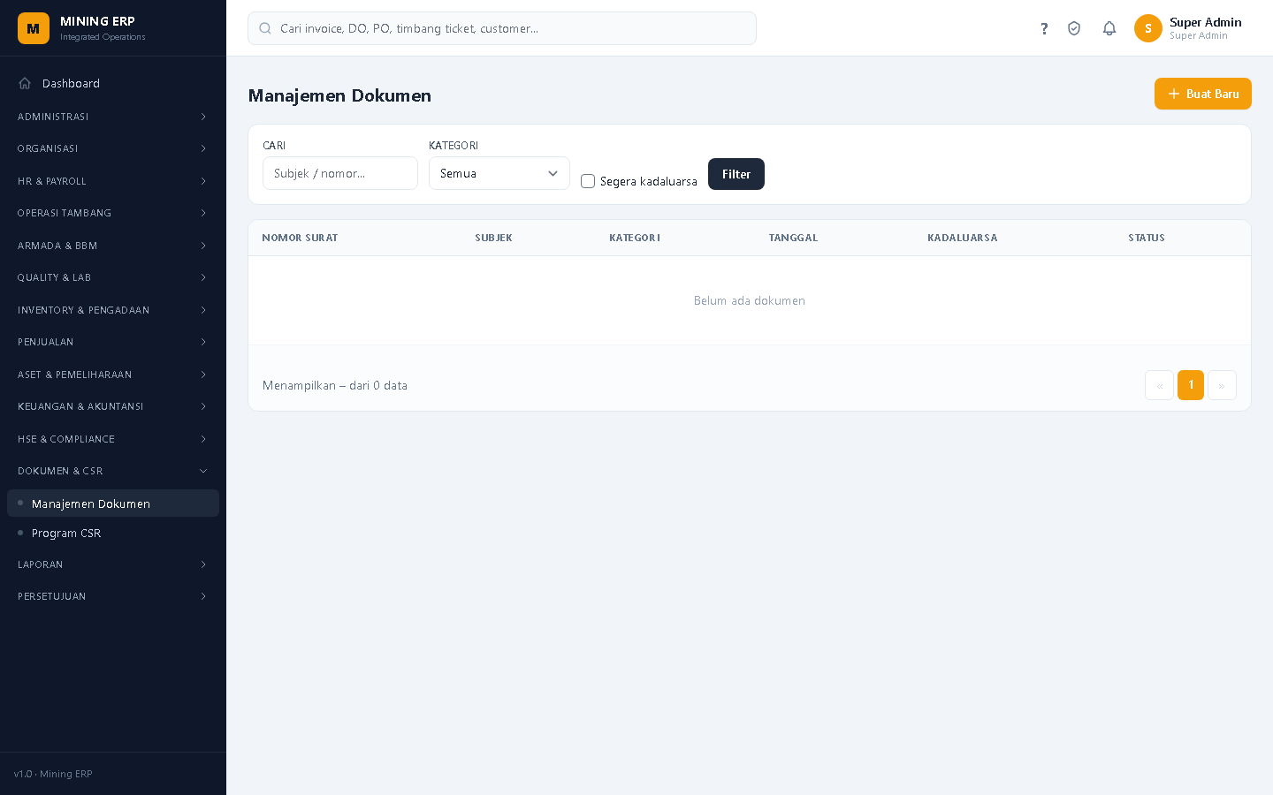Open the Kategori dropdown

(499, 173)
